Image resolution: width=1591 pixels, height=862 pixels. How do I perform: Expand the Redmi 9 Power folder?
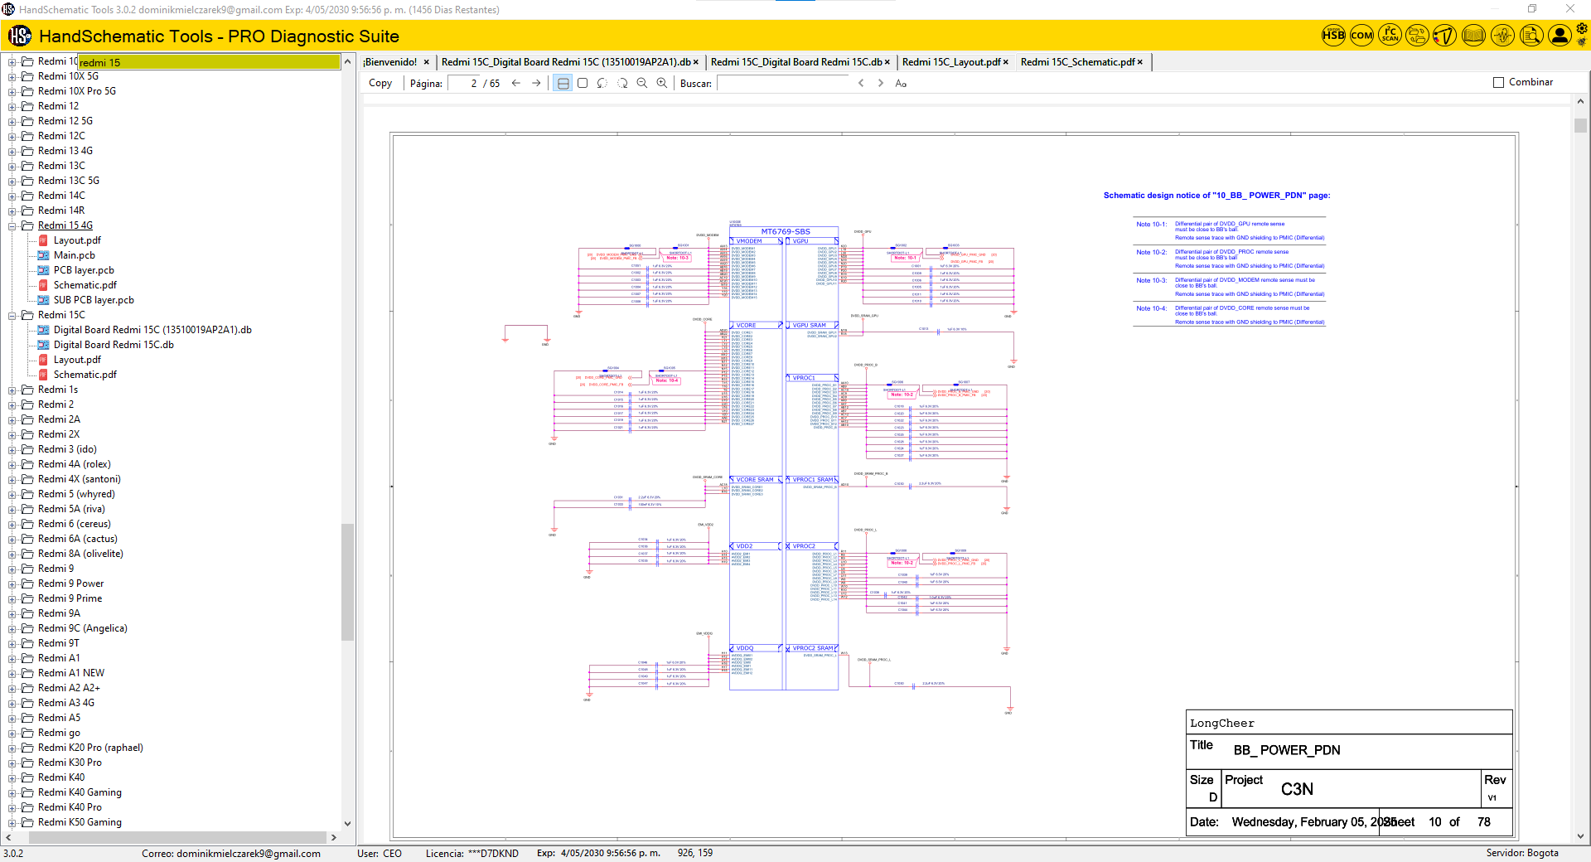tap(12, 584)
